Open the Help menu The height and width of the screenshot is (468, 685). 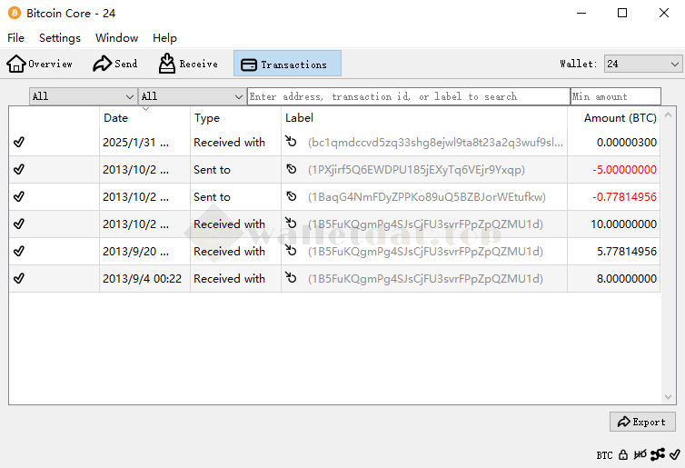(164, 38)
